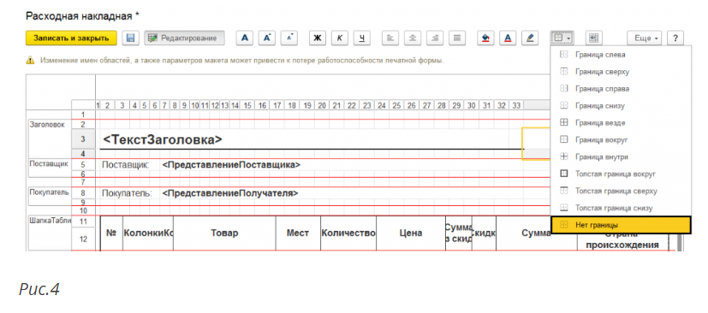Select Нет границы menu item
Viewport: 708px width, 313px height.
(x=621, y=225)
